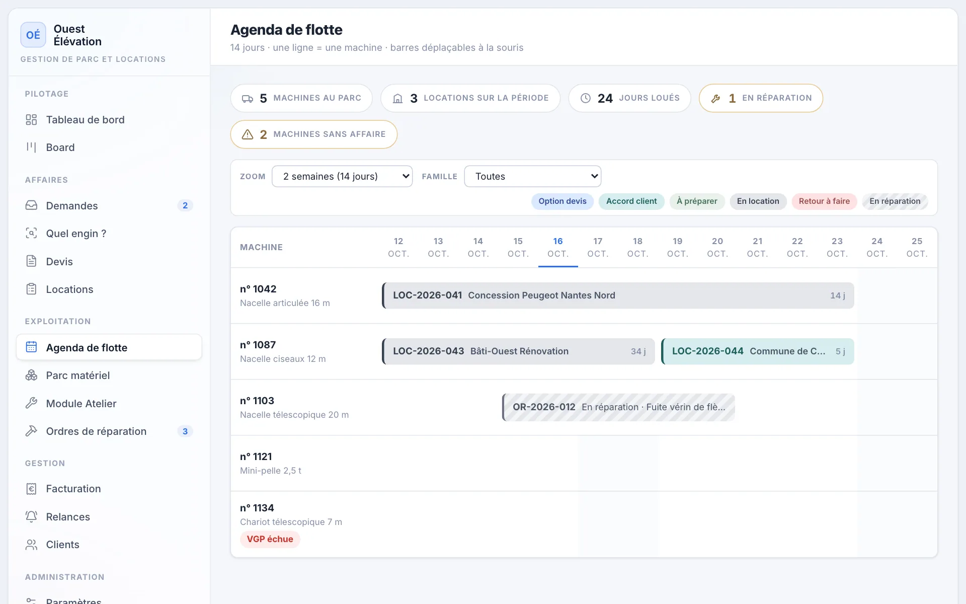Open the Zoom dropdown set to 2 semaines
Screen dimensions: 966x604
(x=342, y=176)
